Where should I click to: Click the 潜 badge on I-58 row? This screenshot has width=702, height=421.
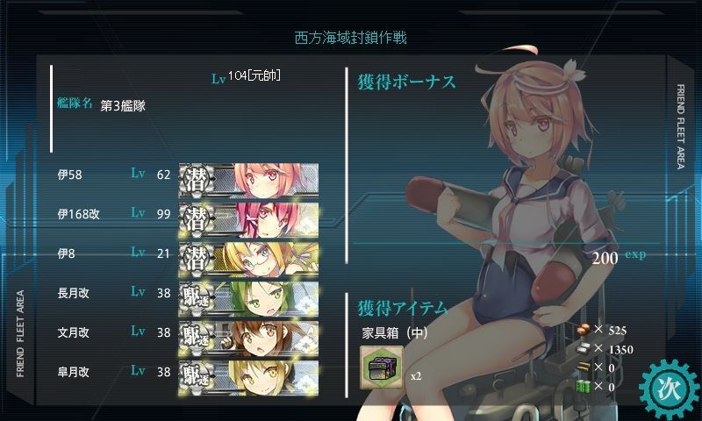click(x=196, y=181)
